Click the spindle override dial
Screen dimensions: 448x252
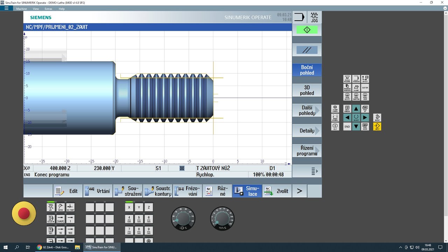[x=183, y=218]
